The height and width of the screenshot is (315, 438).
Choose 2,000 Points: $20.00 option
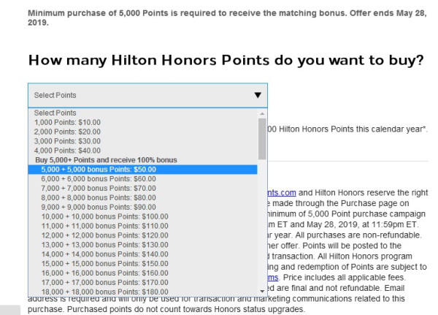pyautogui.click(x=65, y=132)
